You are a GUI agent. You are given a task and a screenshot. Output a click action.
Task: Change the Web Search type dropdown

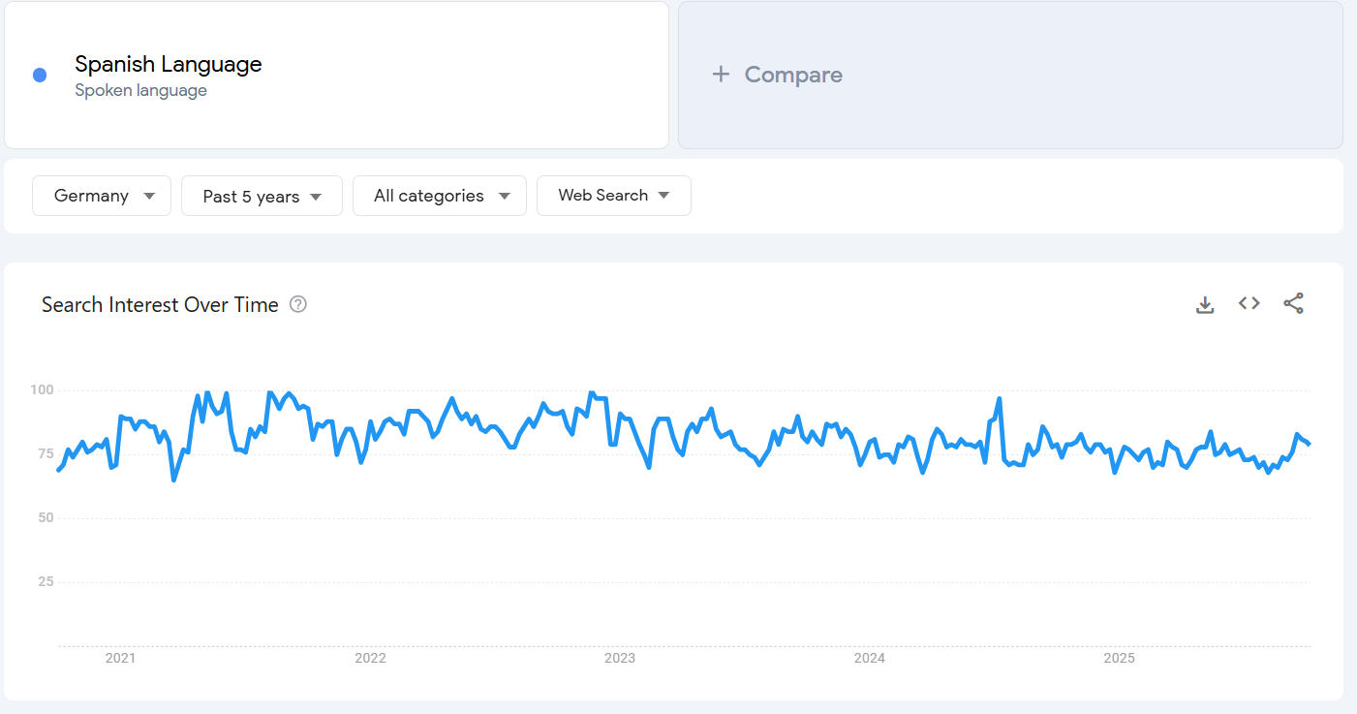(x=613, y=196)
